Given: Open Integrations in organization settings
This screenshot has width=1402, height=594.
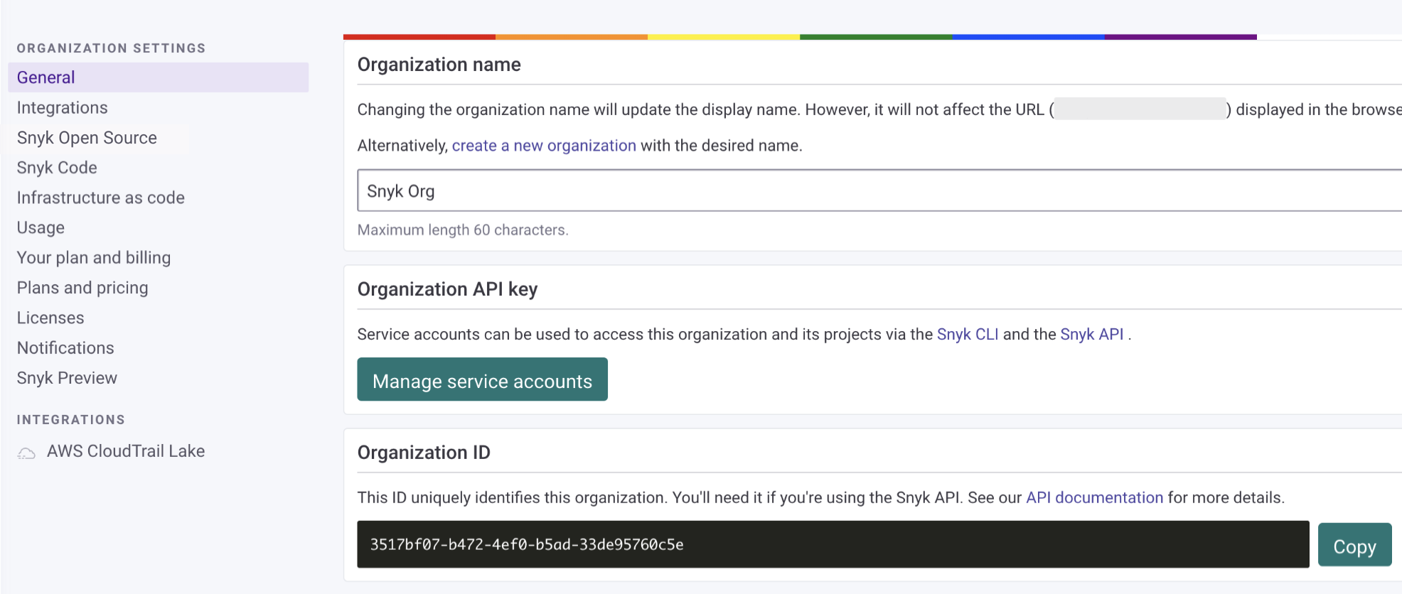Looking at the screenshot, I should pyautogui.click(x=63, y=107).
